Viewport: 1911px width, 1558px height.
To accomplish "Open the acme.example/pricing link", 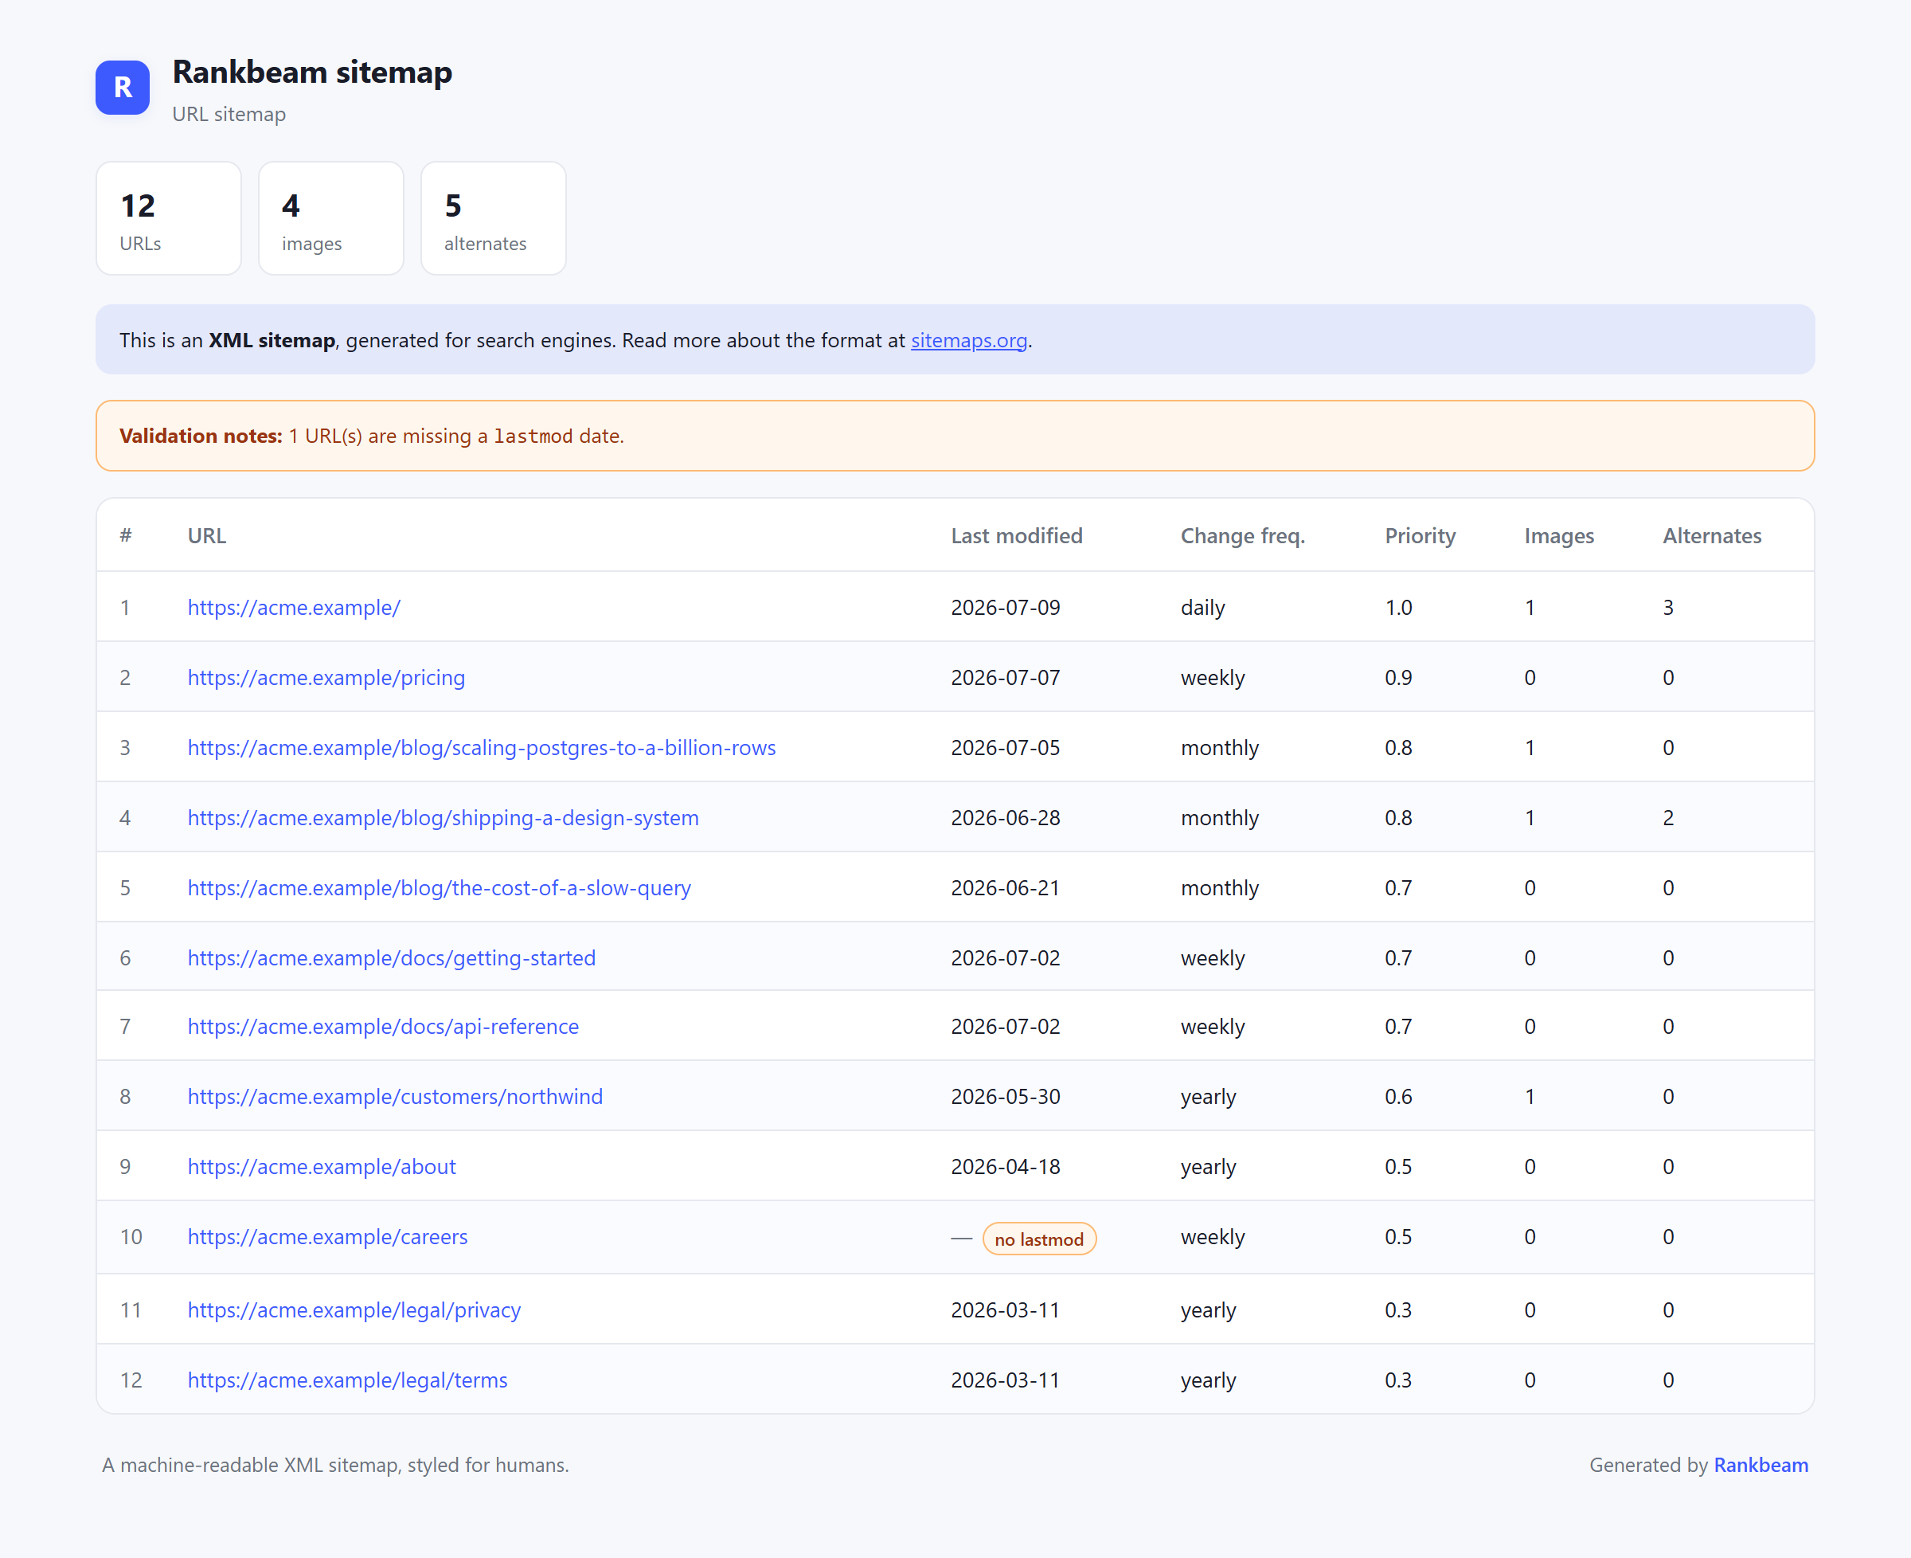I will pyautogui.click(x=326, y=678).
